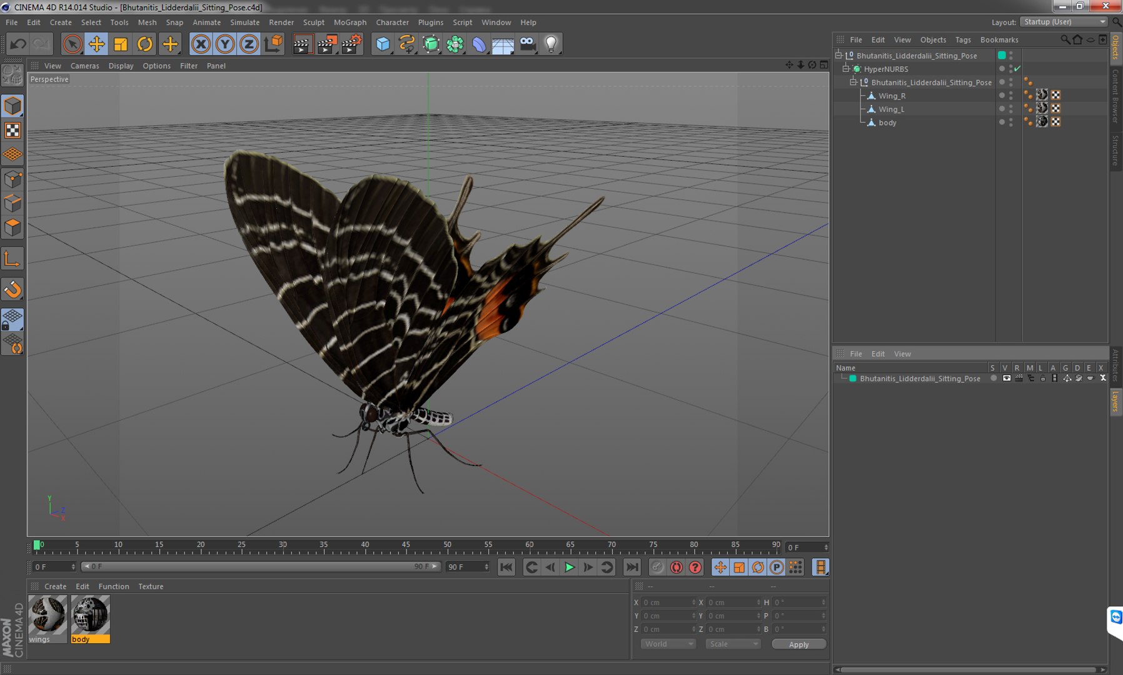
Task: Click the Undo arrow icon
Action: click(x=18, y=44)
